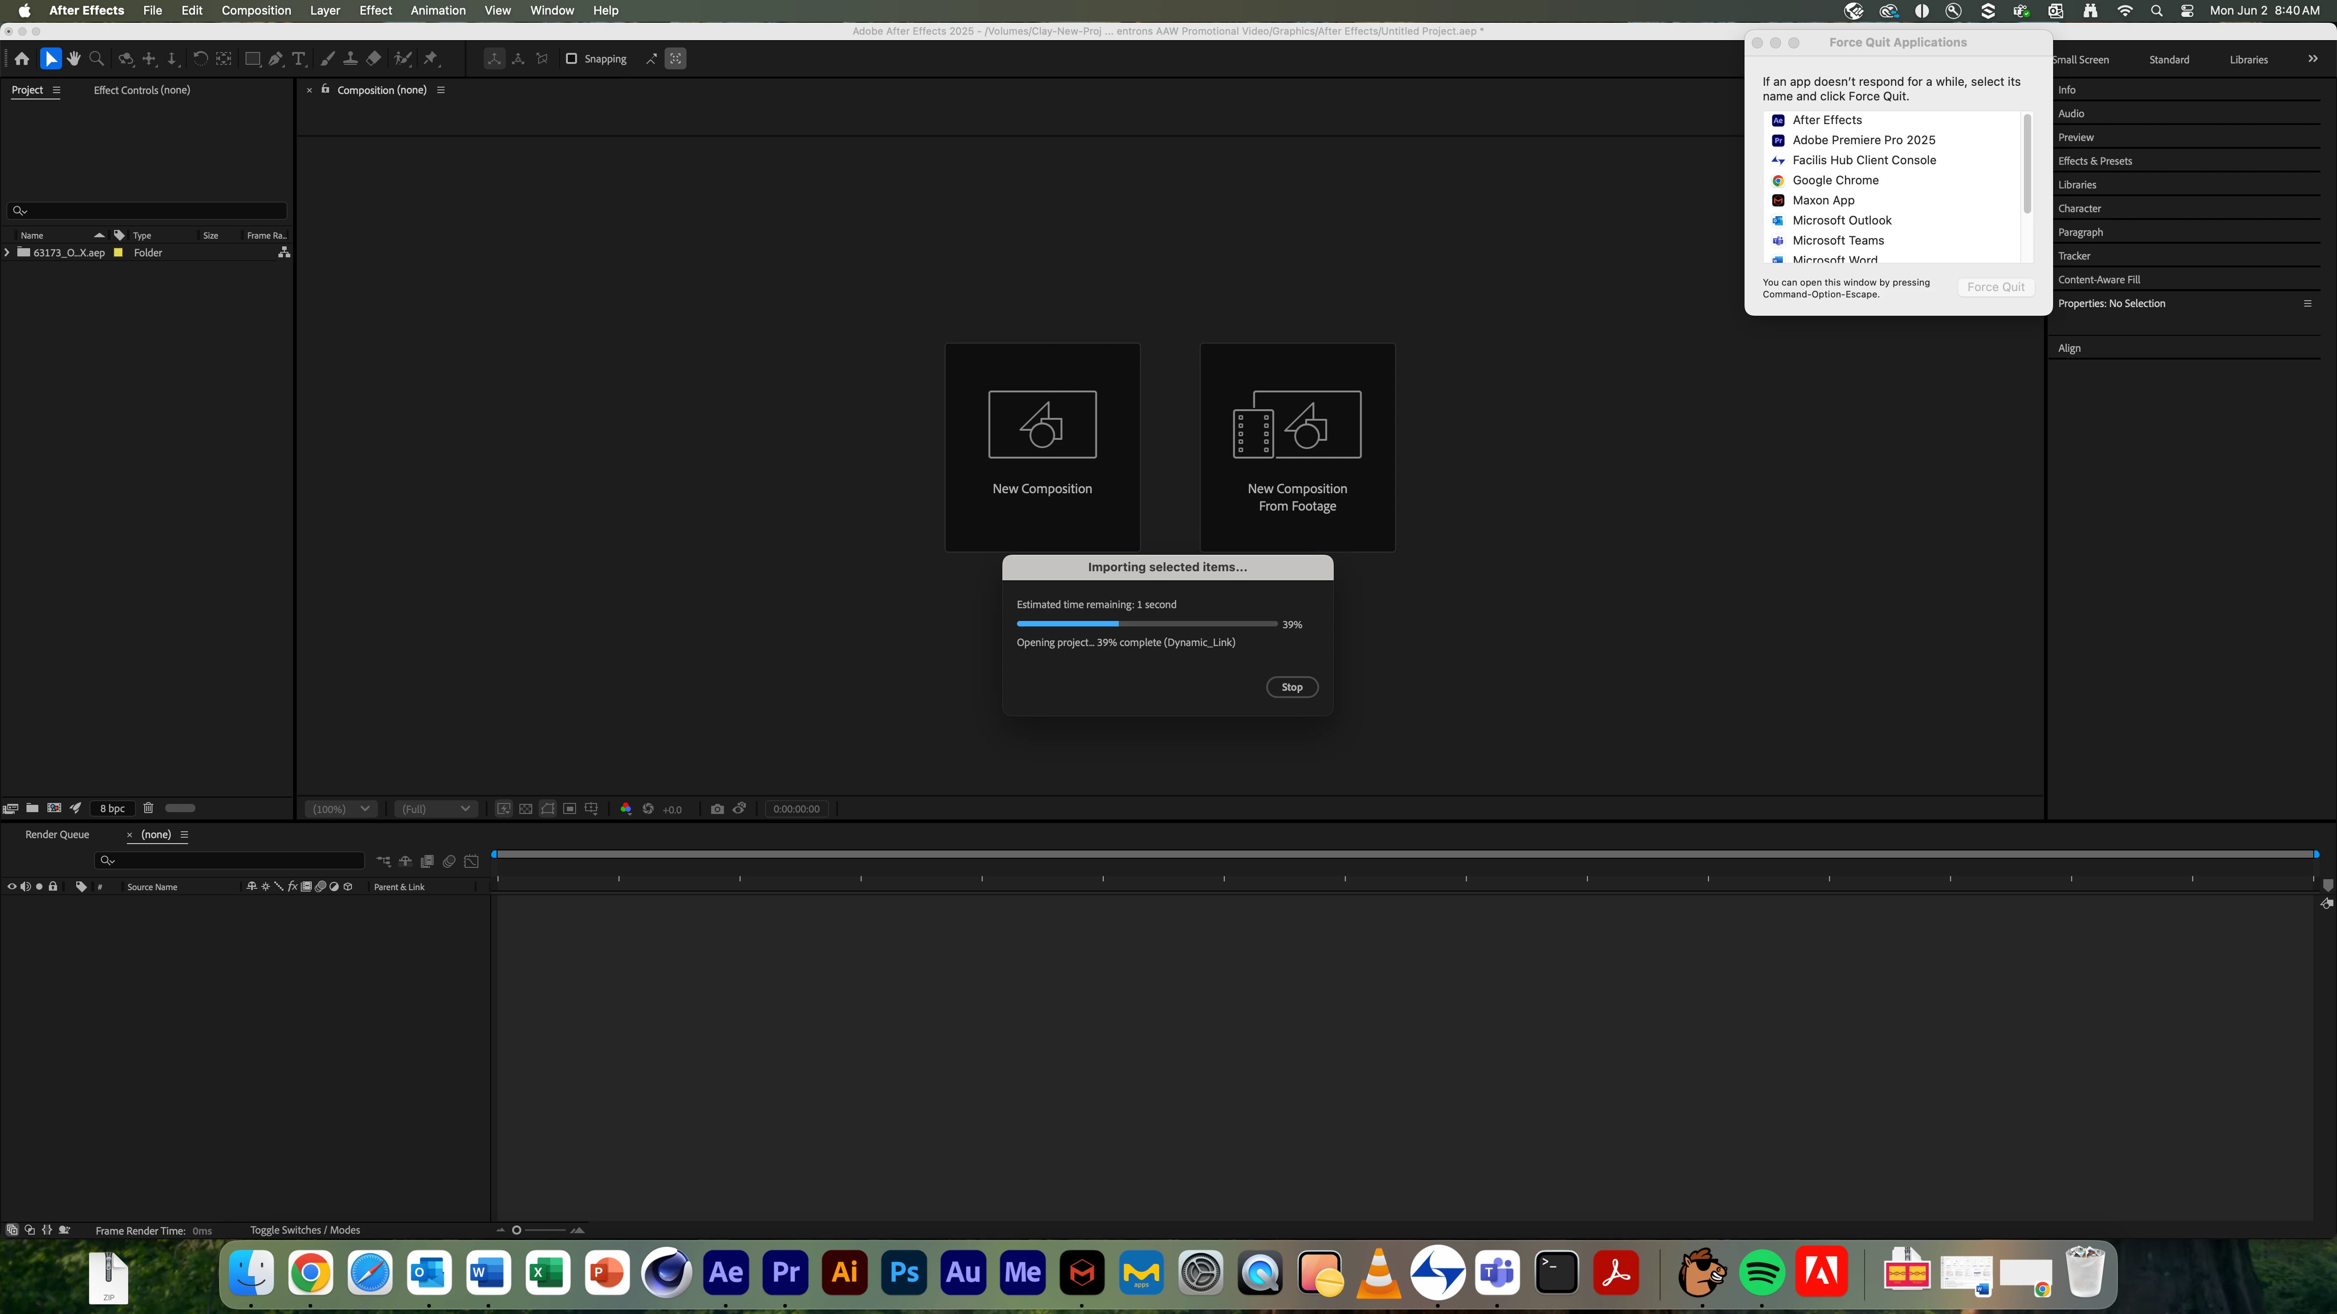The image size is (2337, 1314).
Task: Select the Hand tool
Action: point(73,59)
